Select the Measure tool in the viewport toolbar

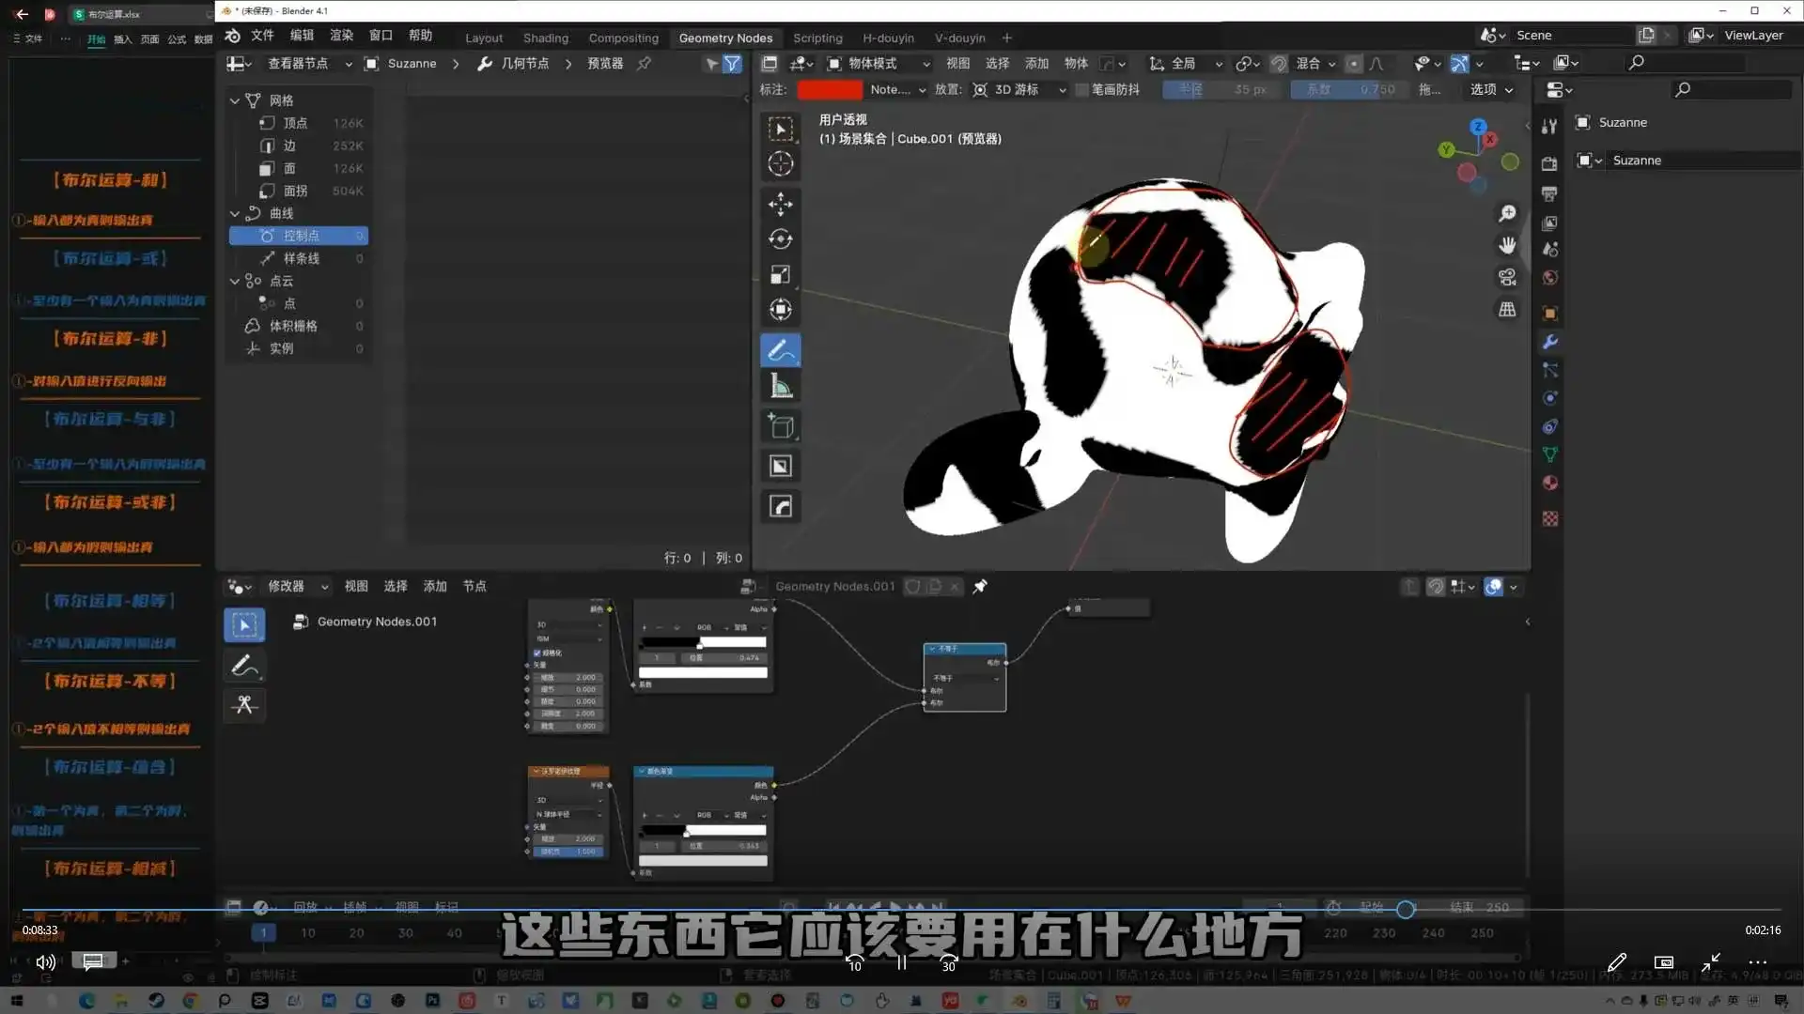click(x=781, y=385)
